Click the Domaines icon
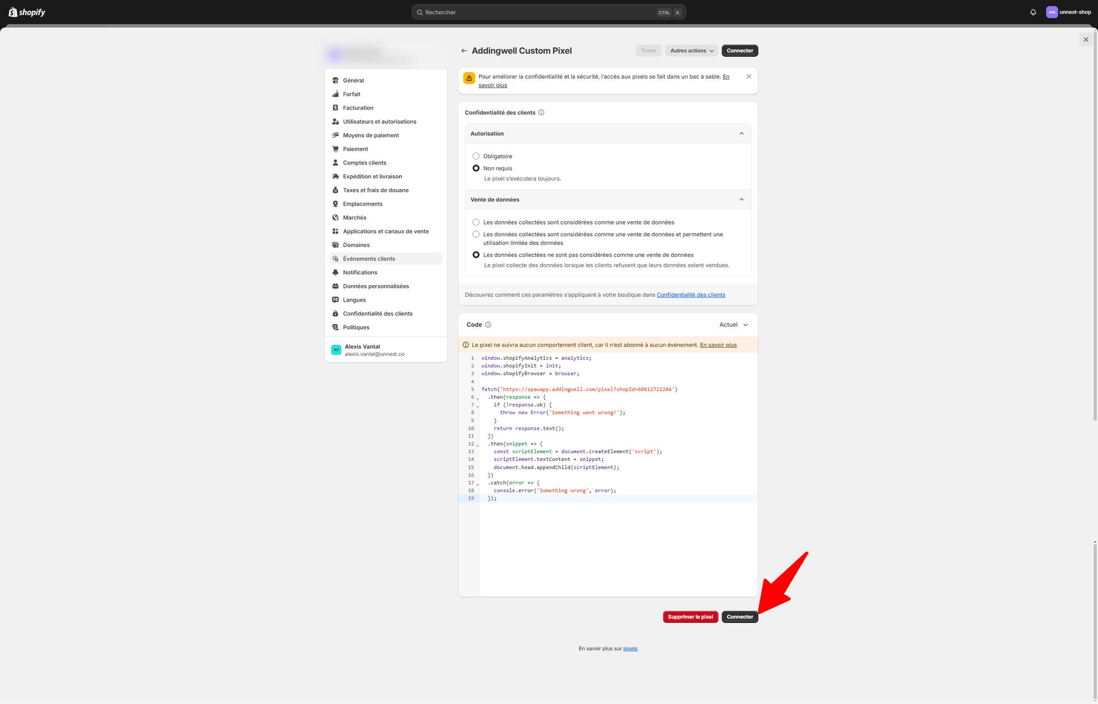Viewport: 1098px width, 704px height. 336,245
